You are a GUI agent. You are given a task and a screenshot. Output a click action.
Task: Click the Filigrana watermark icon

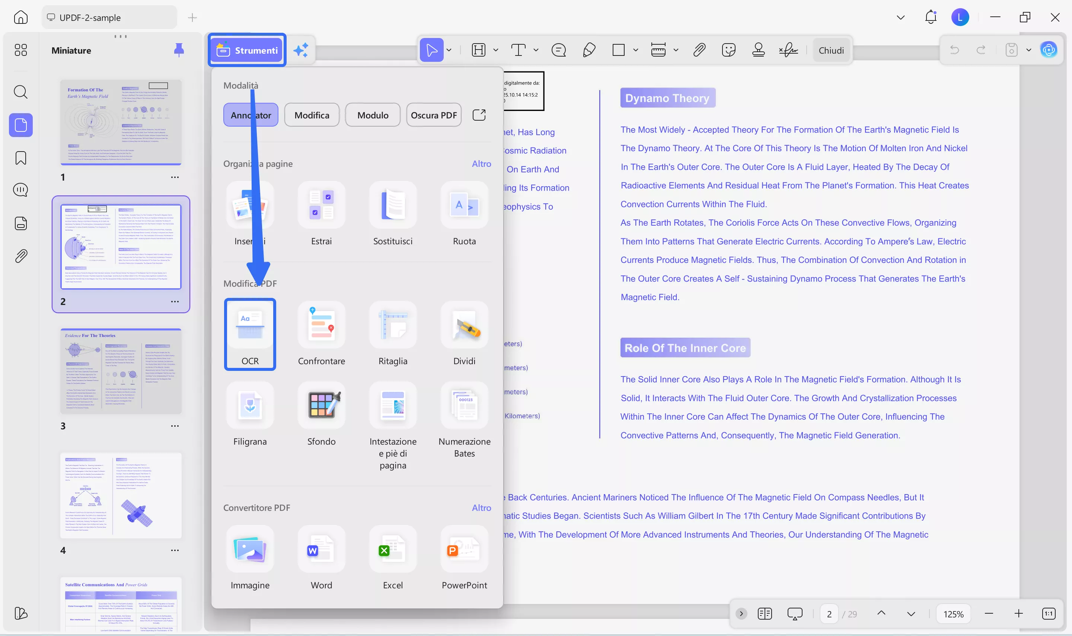pyautogui.click(x=250, y=405)
